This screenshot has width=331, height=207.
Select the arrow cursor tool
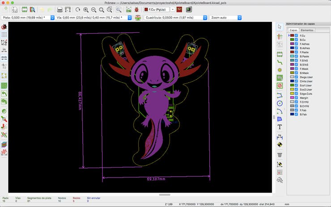click(280, 27)
